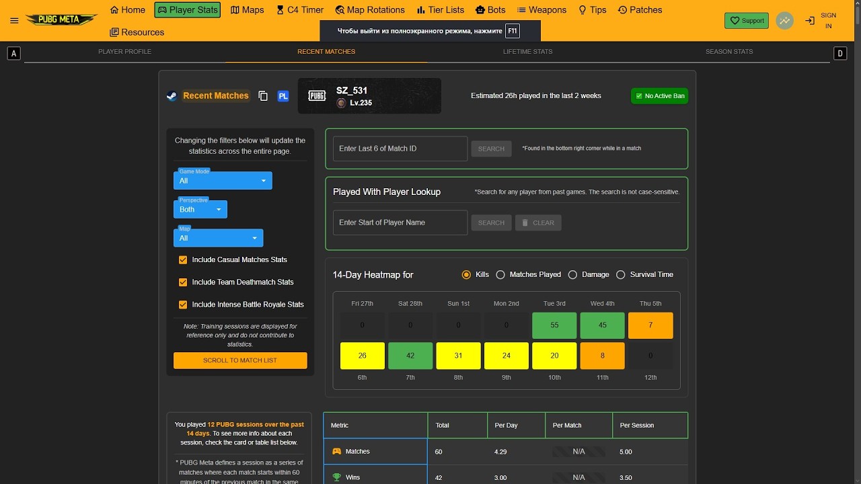Uncheck Include Intense Battle Royale Stats
This screenshot has width=861, height=484.
tap(182, 305)
